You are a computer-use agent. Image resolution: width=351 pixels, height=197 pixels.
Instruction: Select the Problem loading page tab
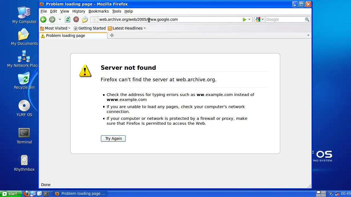73,36
